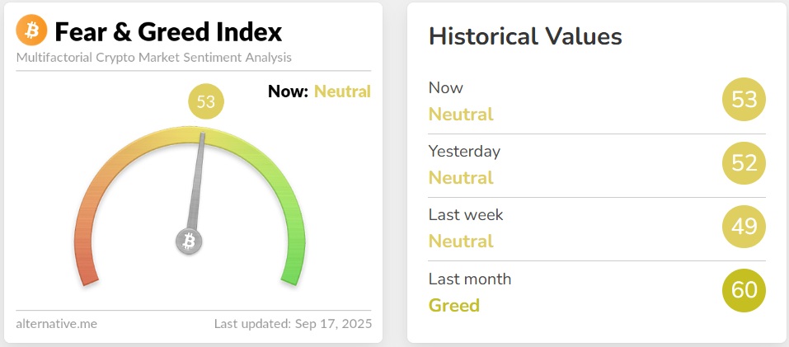The image size is (789, 347).
Task: Click the Now: Neutral status label
Action: pos(319,91)
